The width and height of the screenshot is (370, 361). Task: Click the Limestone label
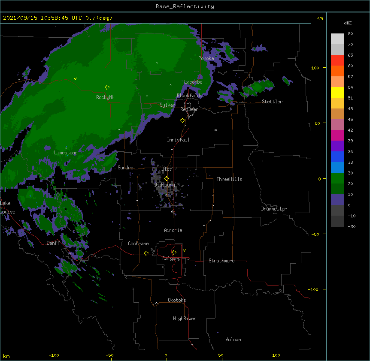[66, 153]
